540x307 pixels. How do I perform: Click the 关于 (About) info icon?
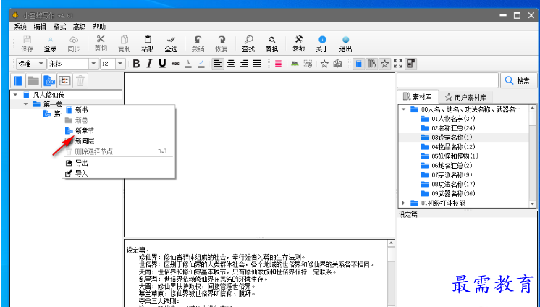322,43
